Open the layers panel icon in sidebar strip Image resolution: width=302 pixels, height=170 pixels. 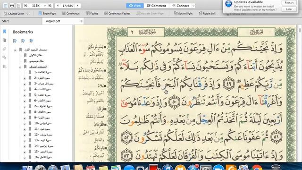click(4, 58)
